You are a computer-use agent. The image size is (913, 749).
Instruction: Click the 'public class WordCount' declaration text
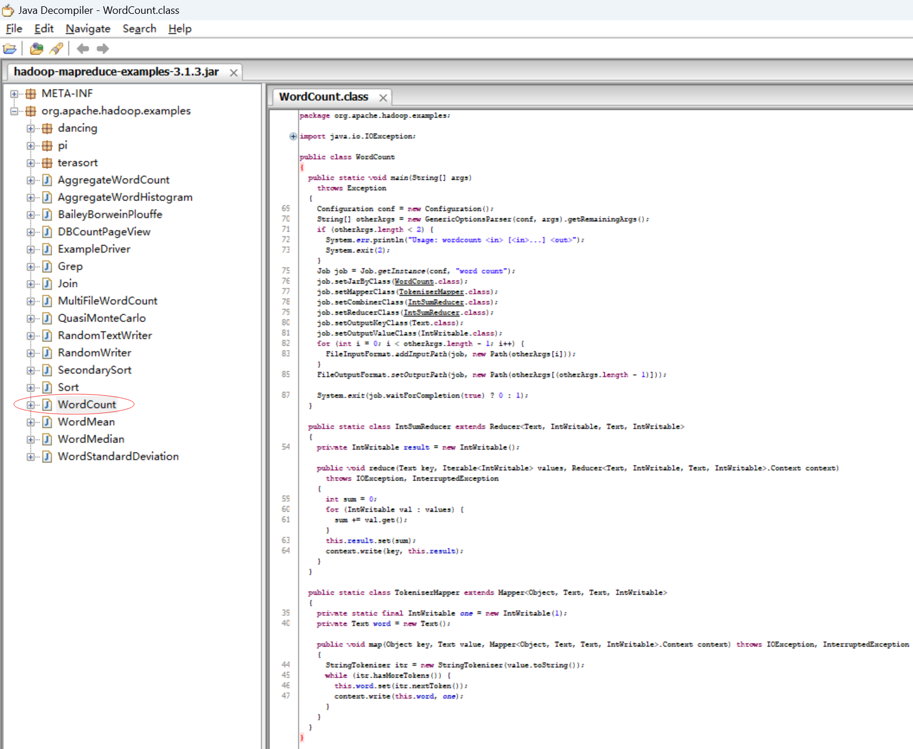(347, 157)
